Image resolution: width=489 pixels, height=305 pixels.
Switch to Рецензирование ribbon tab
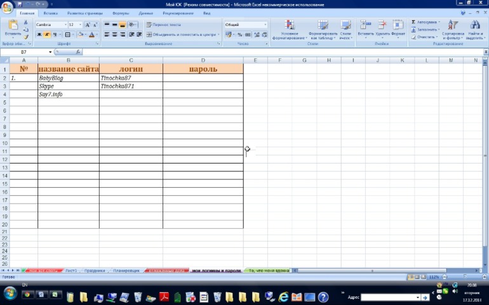tap(178, 13)
